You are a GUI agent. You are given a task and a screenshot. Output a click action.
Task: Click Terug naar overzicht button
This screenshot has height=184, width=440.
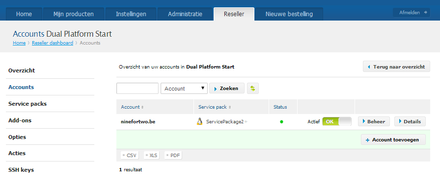(396, 67)
